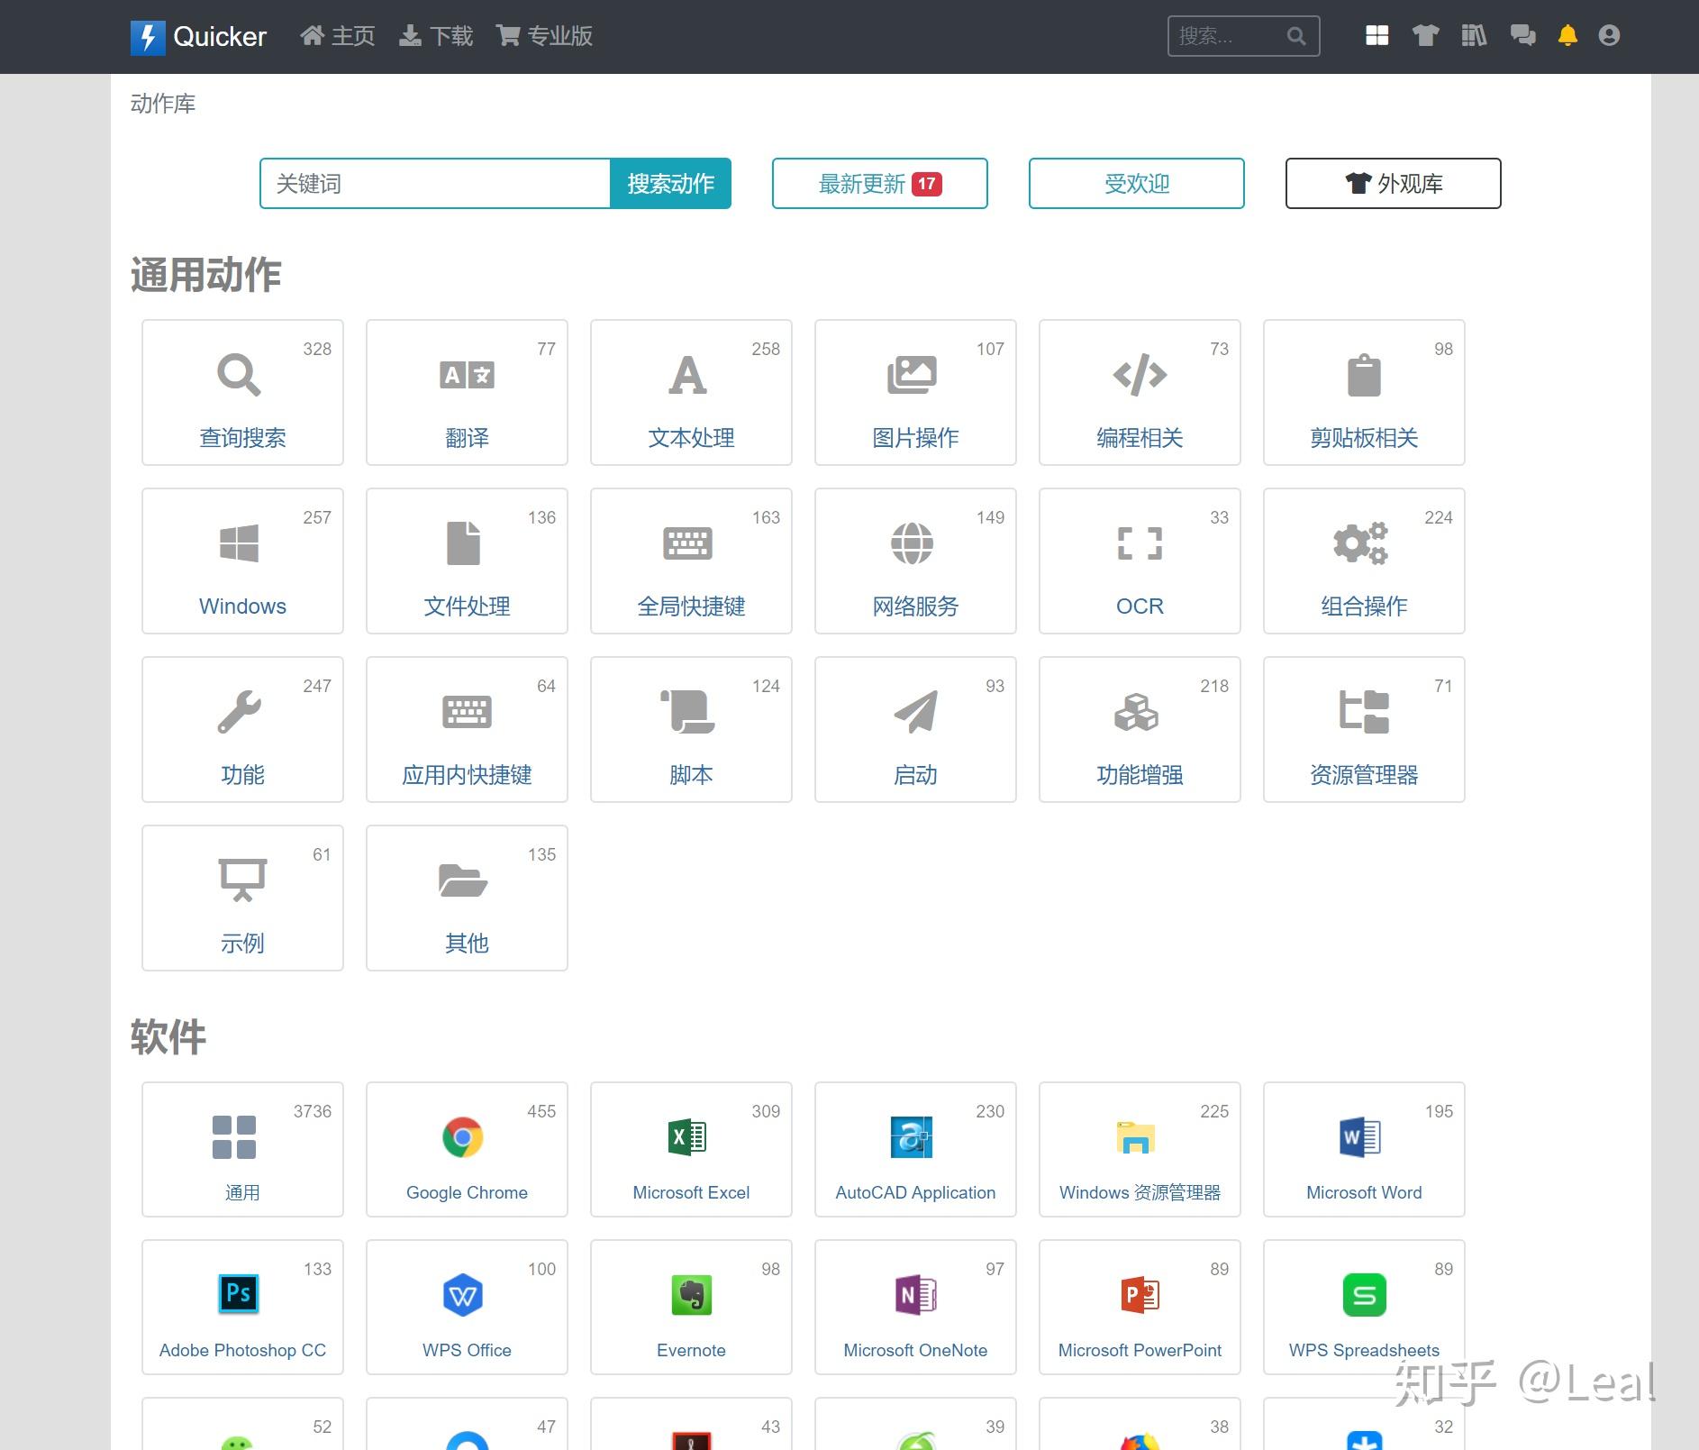
Task: Open the 外观库 button
Action: [x=1394, y=184]
